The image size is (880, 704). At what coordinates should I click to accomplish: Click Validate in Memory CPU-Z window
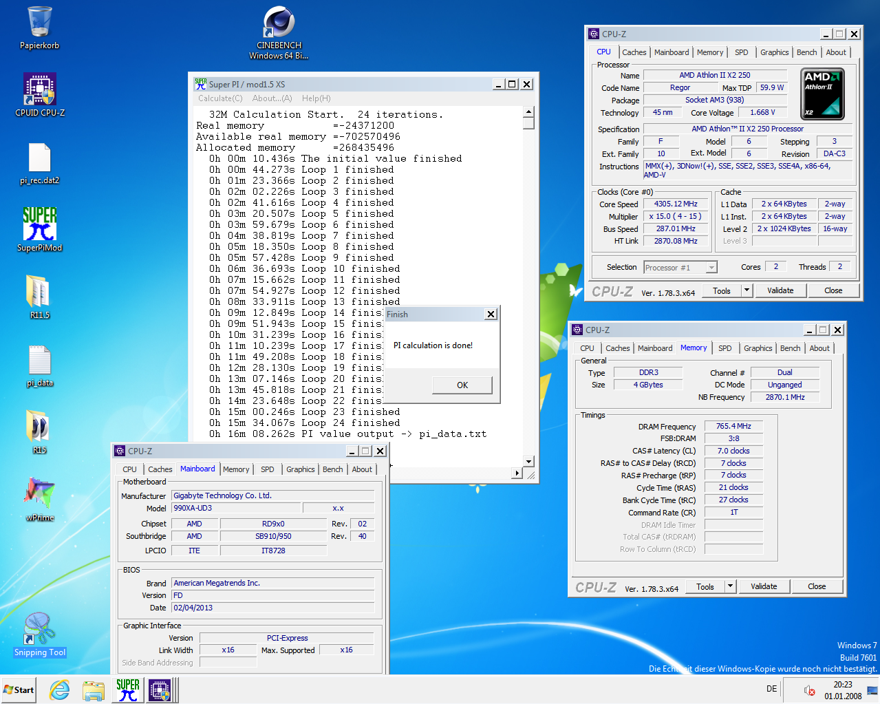[764, 586]
